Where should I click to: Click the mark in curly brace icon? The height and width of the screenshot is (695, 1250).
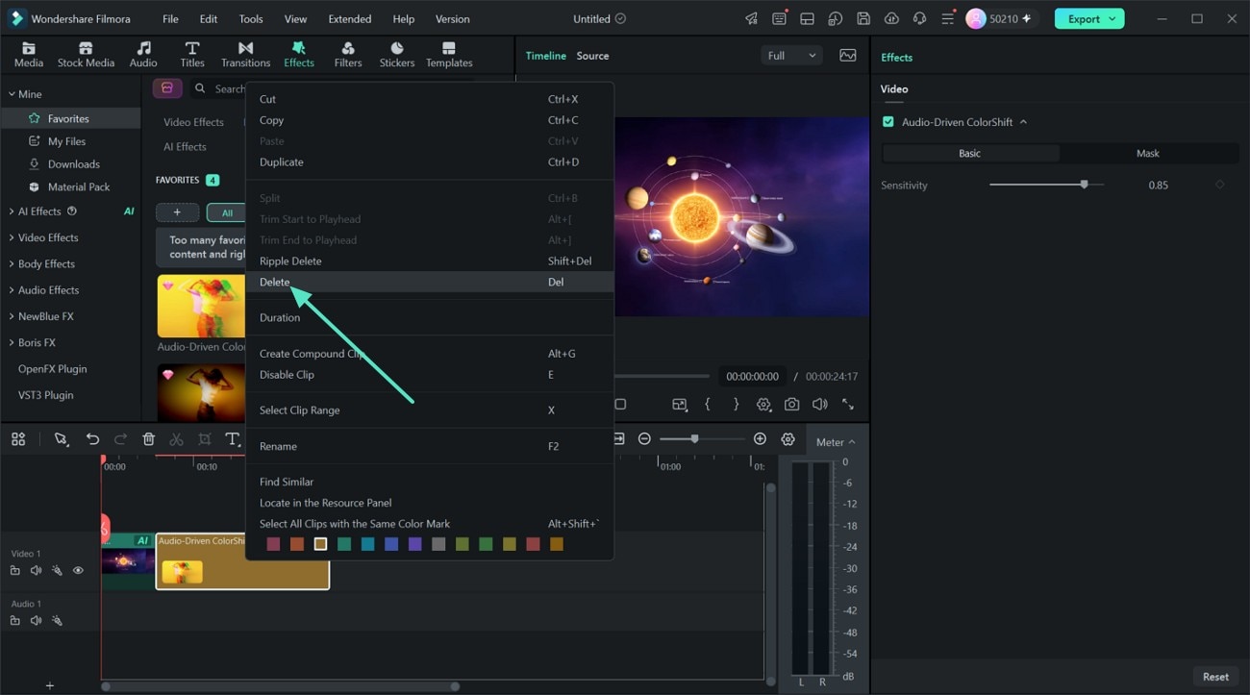(x=708, y=405)
